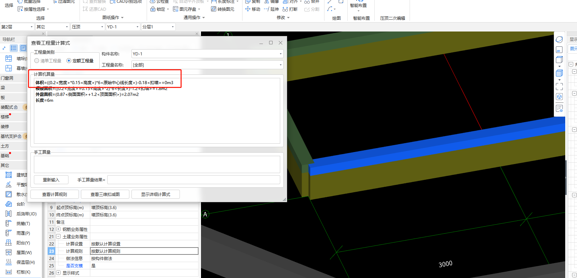This screenshot has width=577, height=278.
Task: Select 台阶 in the navigation panel
Action: pyautogui.click(x=21, y=204)
